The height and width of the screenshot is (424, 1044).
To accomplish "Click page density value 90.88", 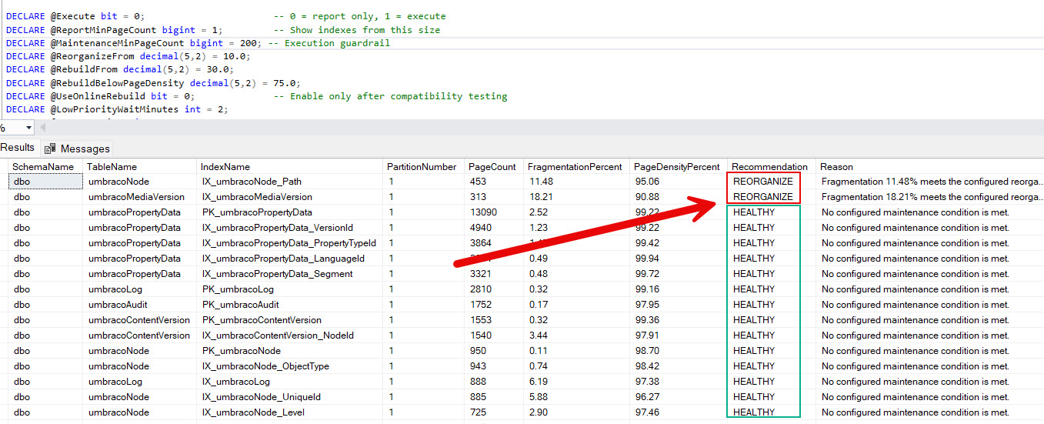I will (x=647, y=197).
